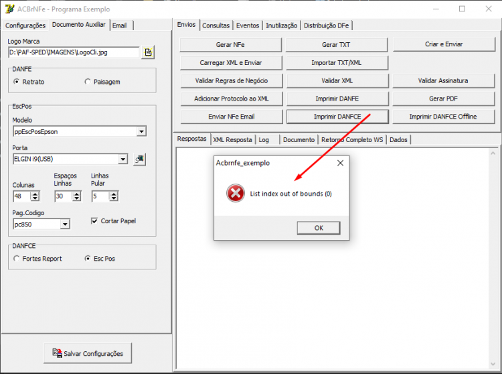
Task: Switch to the Inutilização tab
Action: coord(281,25)
